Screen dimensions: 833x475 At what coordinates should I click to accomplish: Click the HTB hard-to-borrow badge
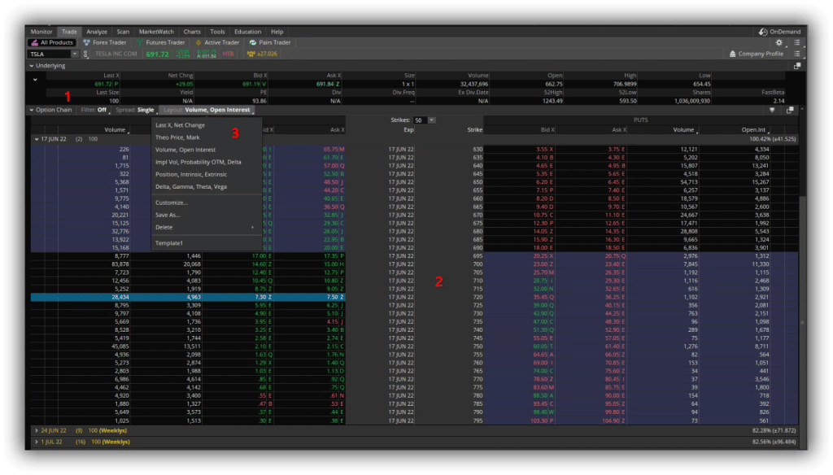coord(229,54)
